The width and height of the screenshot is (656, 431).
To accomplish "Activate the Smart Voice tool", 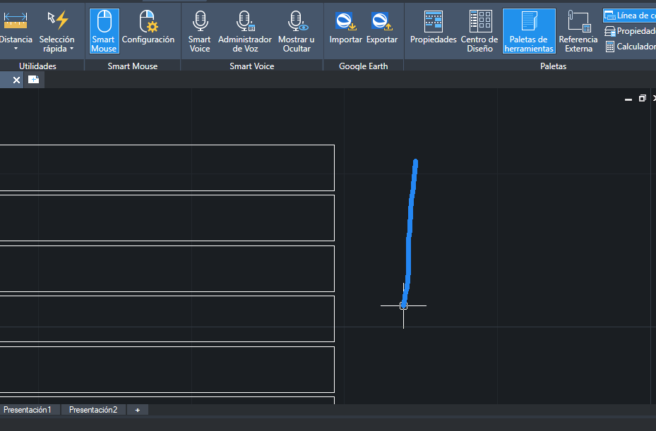I will coord(200,31).
